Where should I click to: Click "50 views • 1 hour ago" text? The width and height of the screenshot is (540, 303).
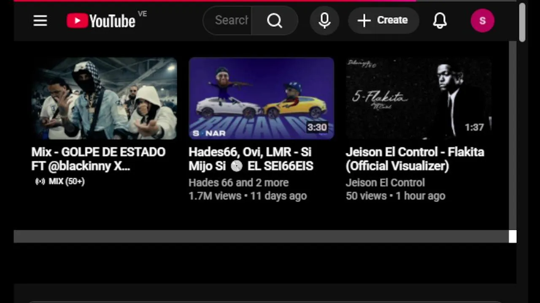tap(395, 196)
